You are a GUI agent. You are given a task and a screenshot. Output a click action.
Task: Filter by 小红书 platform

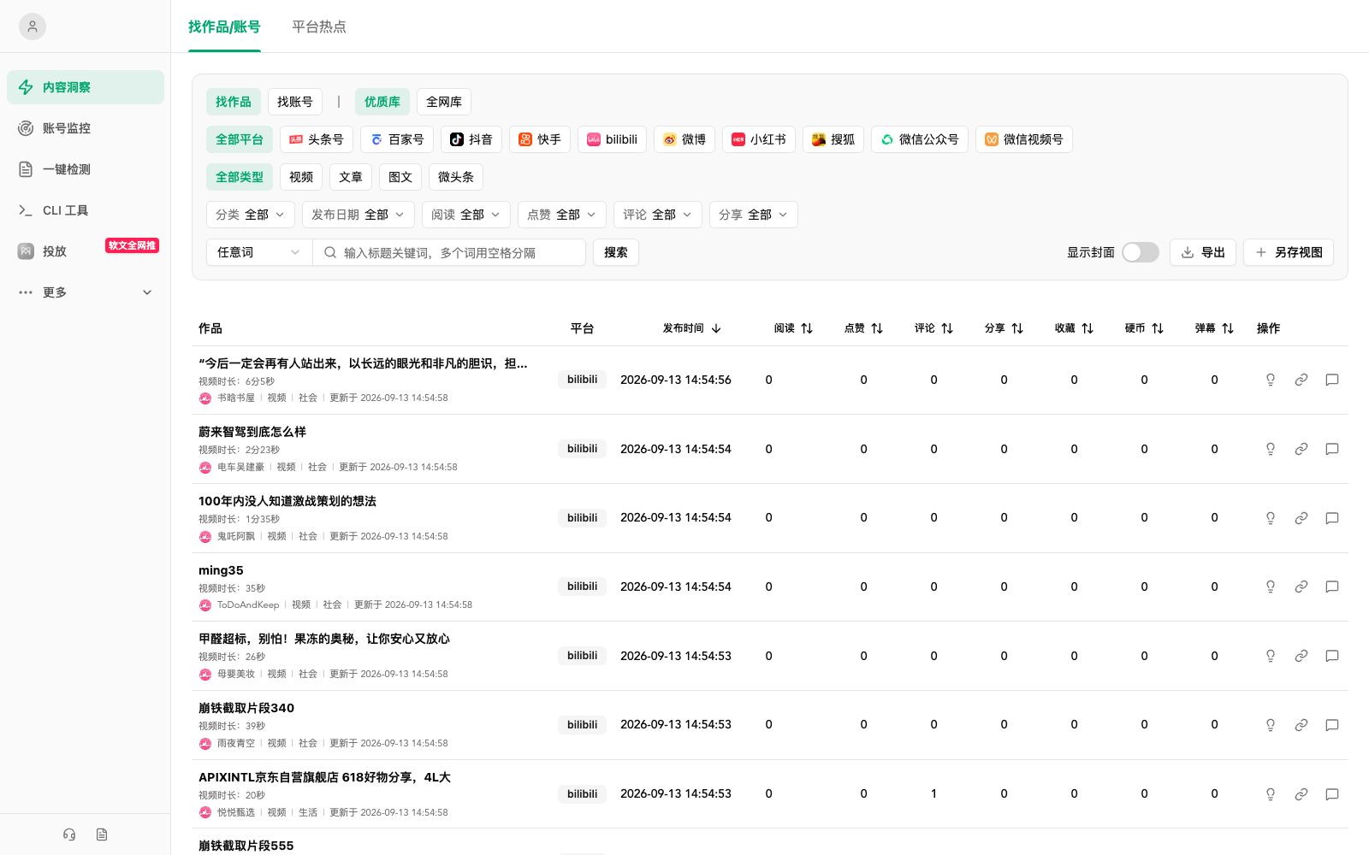pyautogui.click(x=759, y=139)
